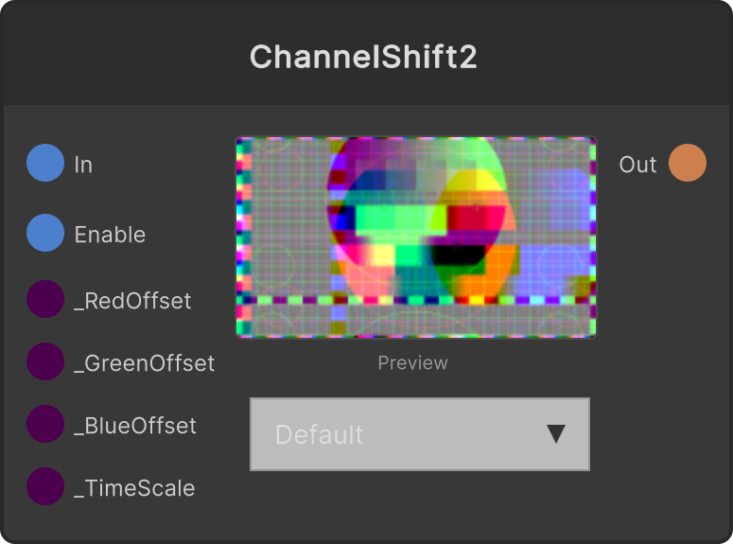Click the _BlueOffset label text
This screenshot has width=733, height=544.
135,426
